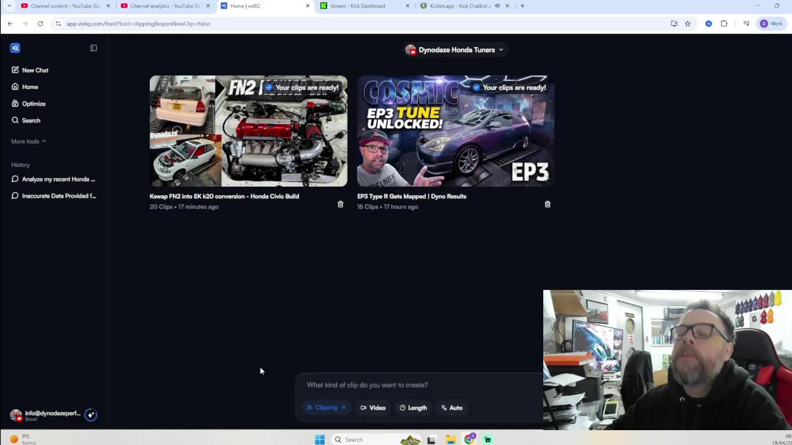Viewport: 792px width, 445px height.
Task: Click the browser address bar URL
Action: tap(138, 23)
